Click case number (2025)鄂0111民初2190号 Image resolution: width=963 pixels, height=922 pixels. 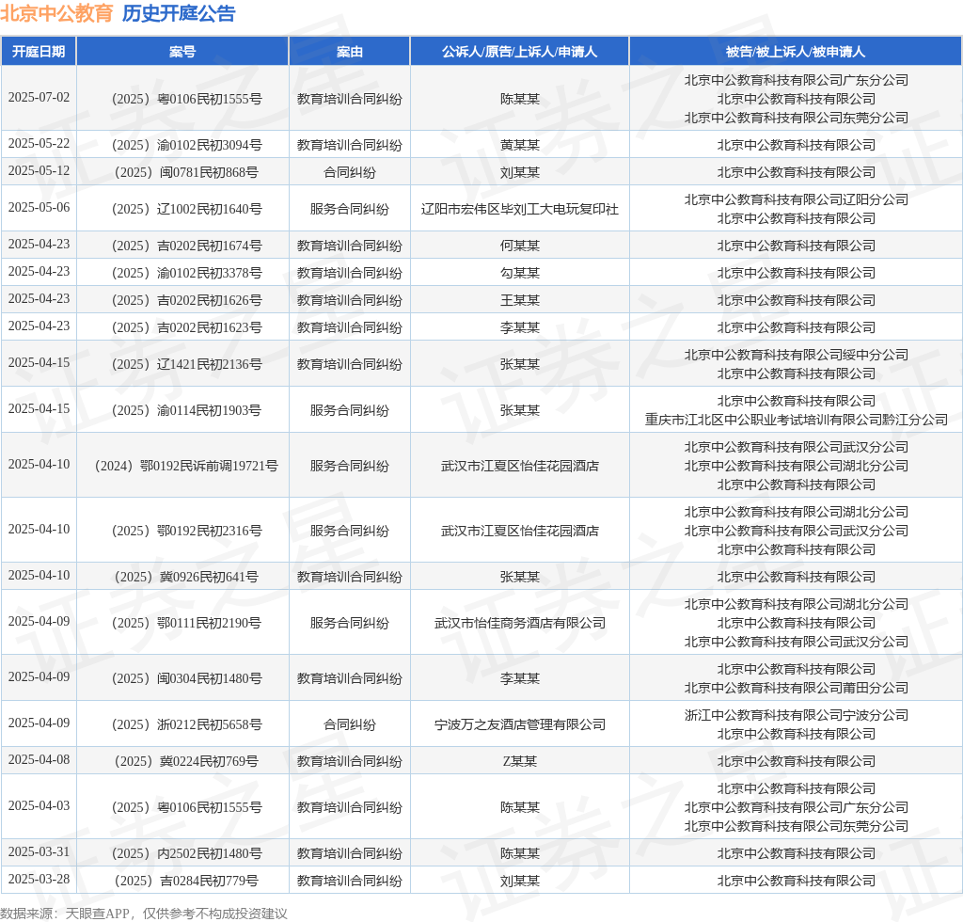[x=187, y=623]
